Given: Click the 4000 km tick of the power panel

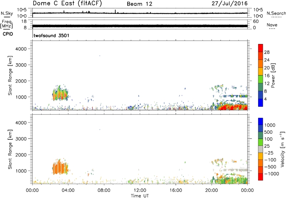Looking at the screenshot, I should click(21, 49).
